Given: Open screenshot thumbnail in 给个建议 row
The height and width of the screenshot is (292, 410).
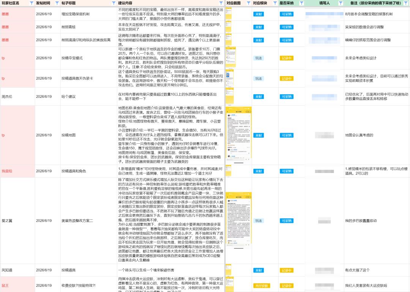Looking at the screenshot, I should pos(230,96).
